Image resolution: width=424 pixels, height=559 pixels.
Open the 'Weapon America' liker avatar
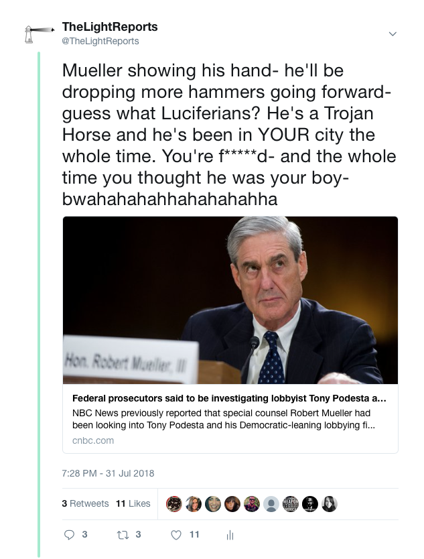point(291,504)
